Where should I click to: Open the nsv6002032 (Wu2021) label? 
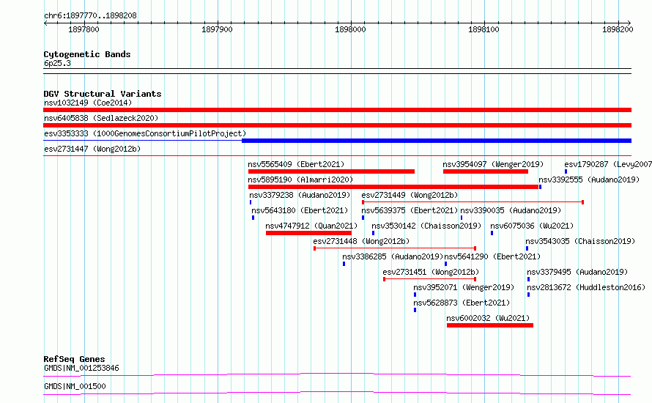(488, 318)
